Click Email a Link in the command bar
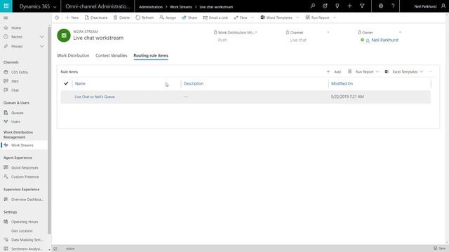 (215, 17)
